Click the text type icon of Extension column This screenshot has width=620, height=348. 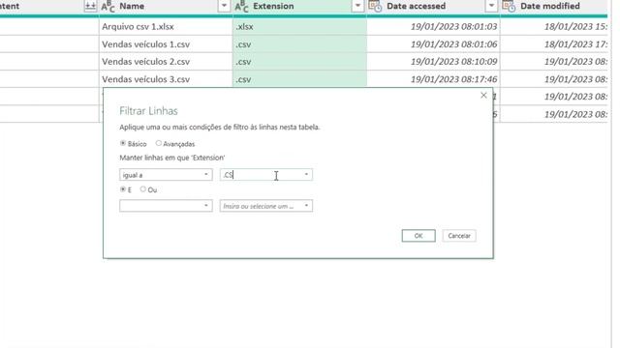[x=241, y=7]
